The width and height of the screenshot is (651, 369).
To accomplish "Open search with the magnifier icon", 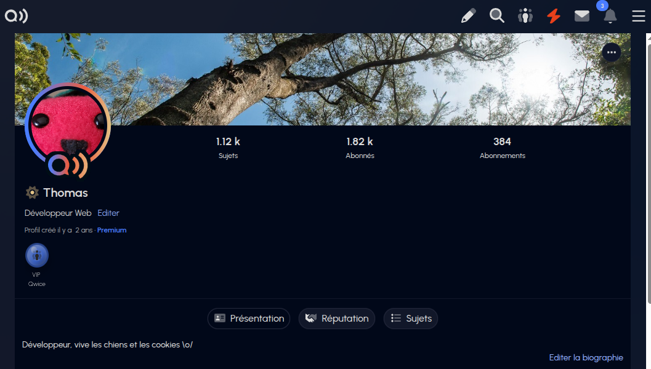I will pos(497,15).
